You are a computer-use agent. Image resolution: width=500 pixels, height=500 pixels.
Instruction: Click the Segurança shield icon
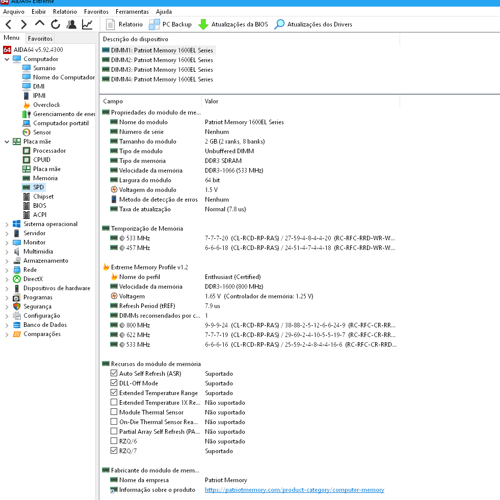pos(17,307)
